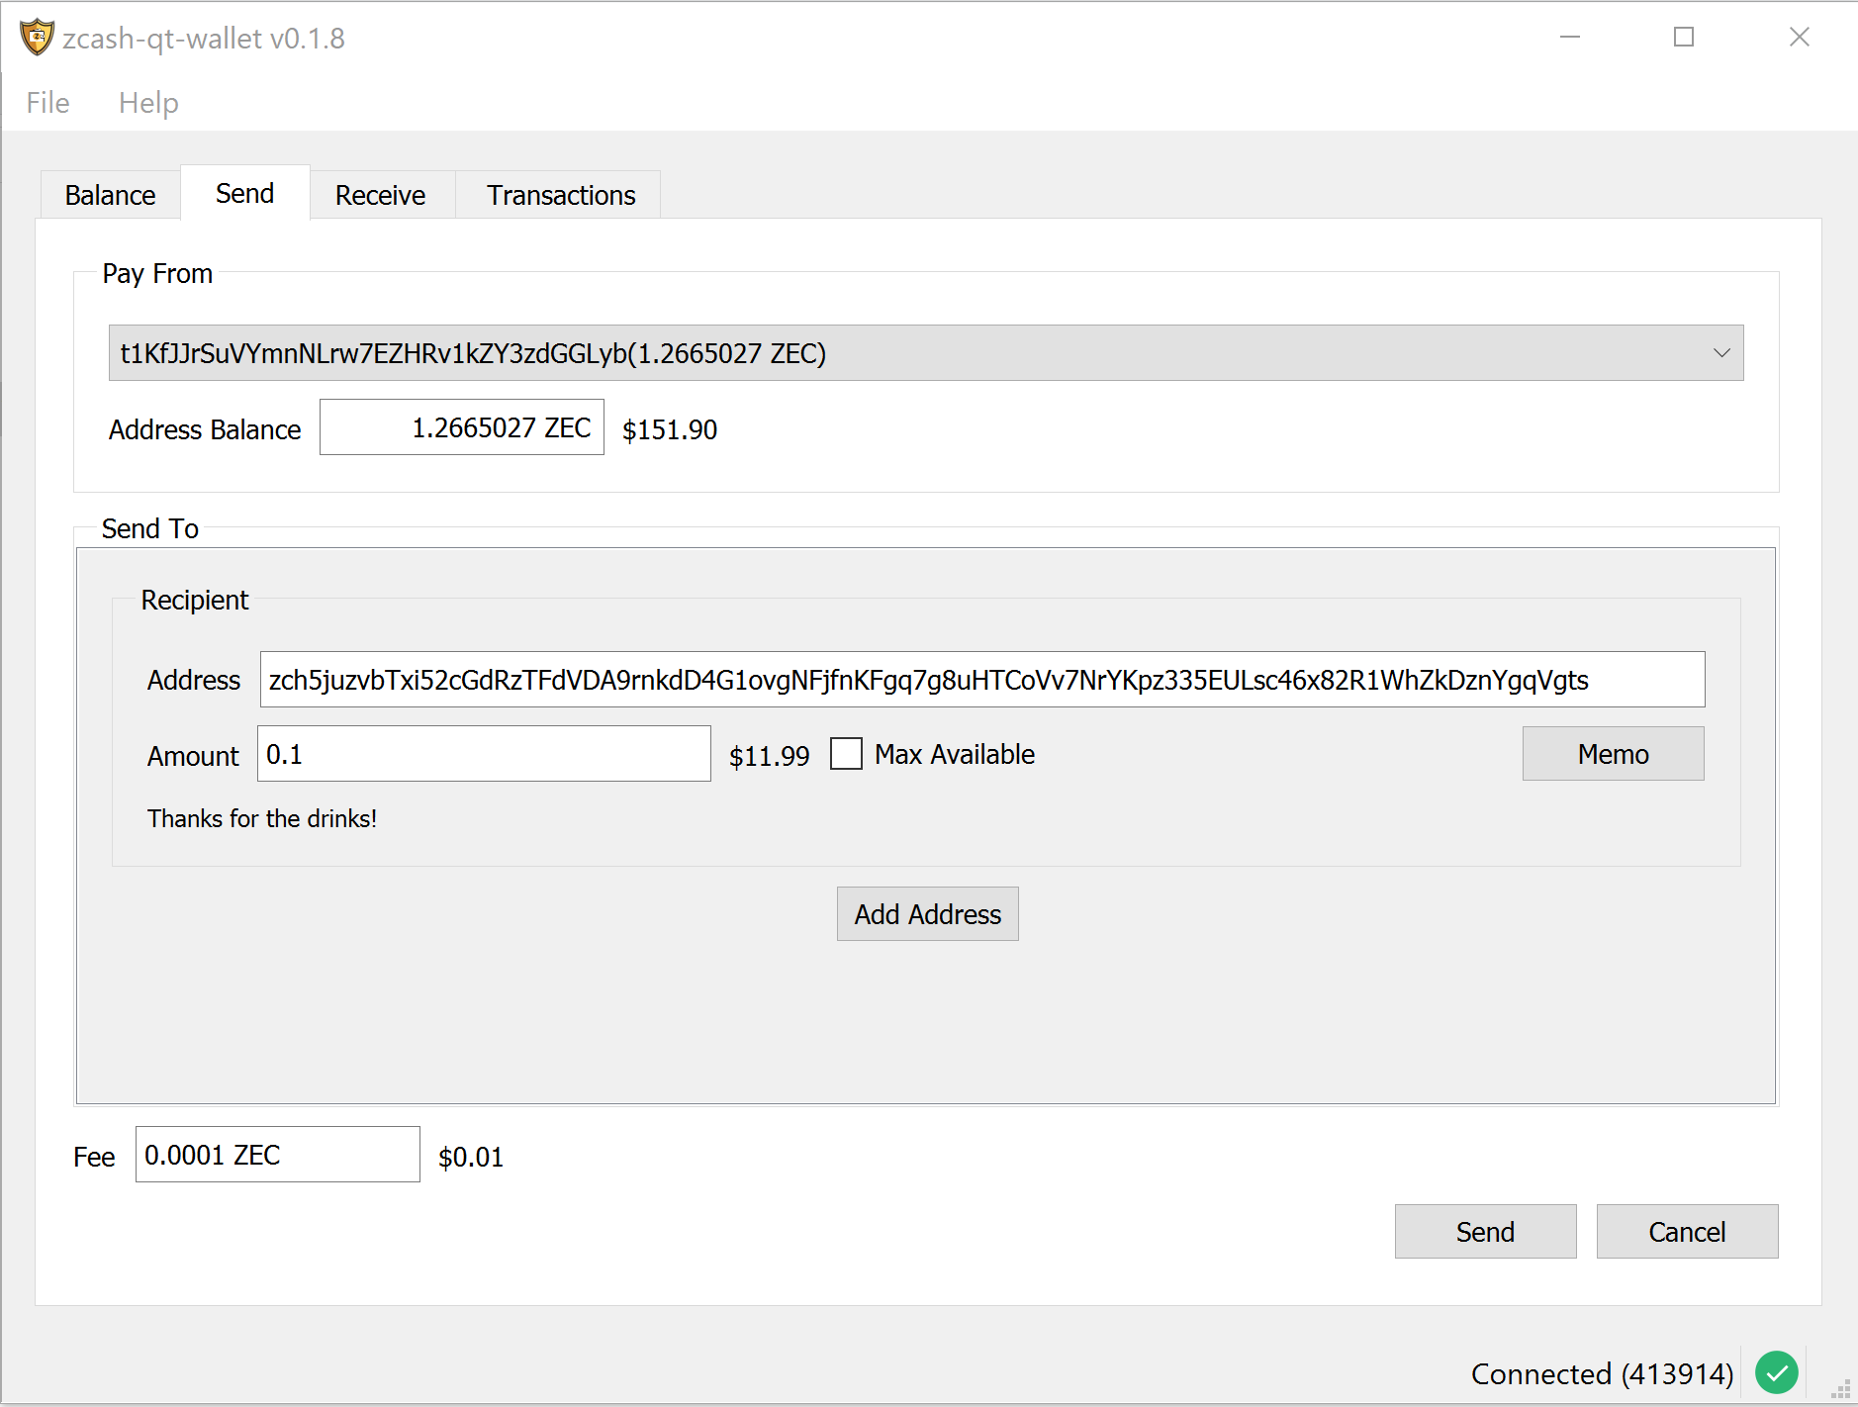Image resolution: width=1858 pixels, height=1407 pixels.
Task: Click the window resize grip
Action: 1840,1389
